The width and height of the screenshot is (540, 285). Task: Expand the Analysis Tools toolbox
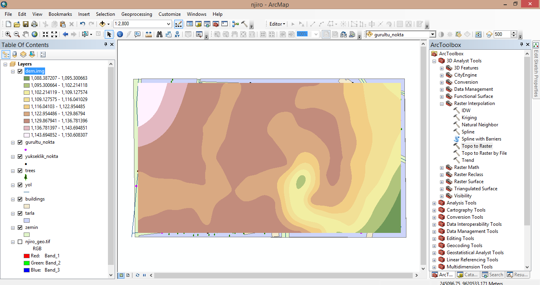pos(434,202)
